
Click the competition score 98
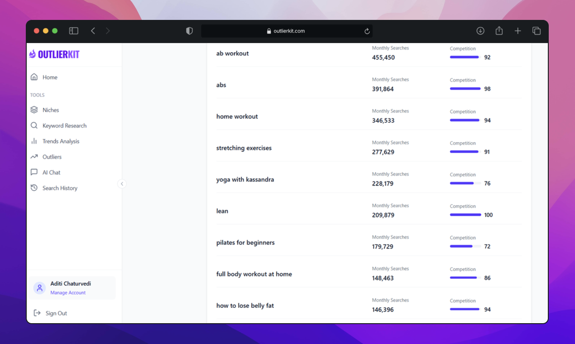[x=488, y=89]
